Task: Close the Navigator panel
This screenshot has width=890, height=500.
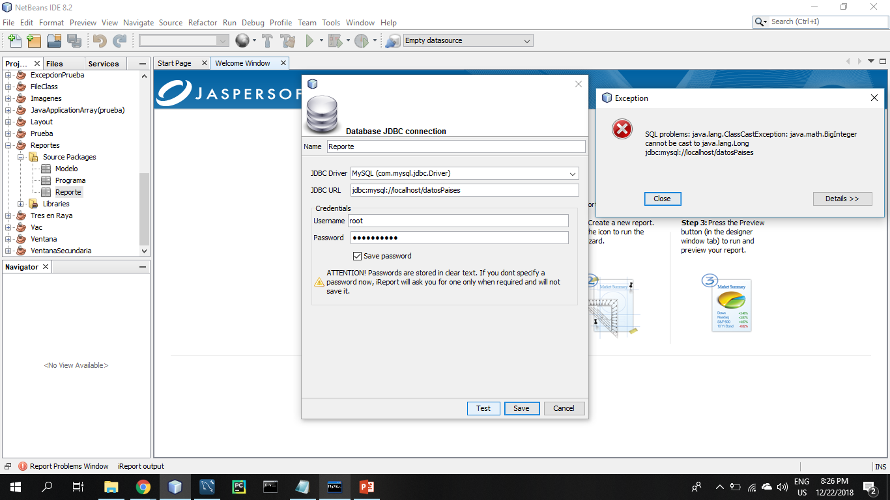Action: coord(46,267)
